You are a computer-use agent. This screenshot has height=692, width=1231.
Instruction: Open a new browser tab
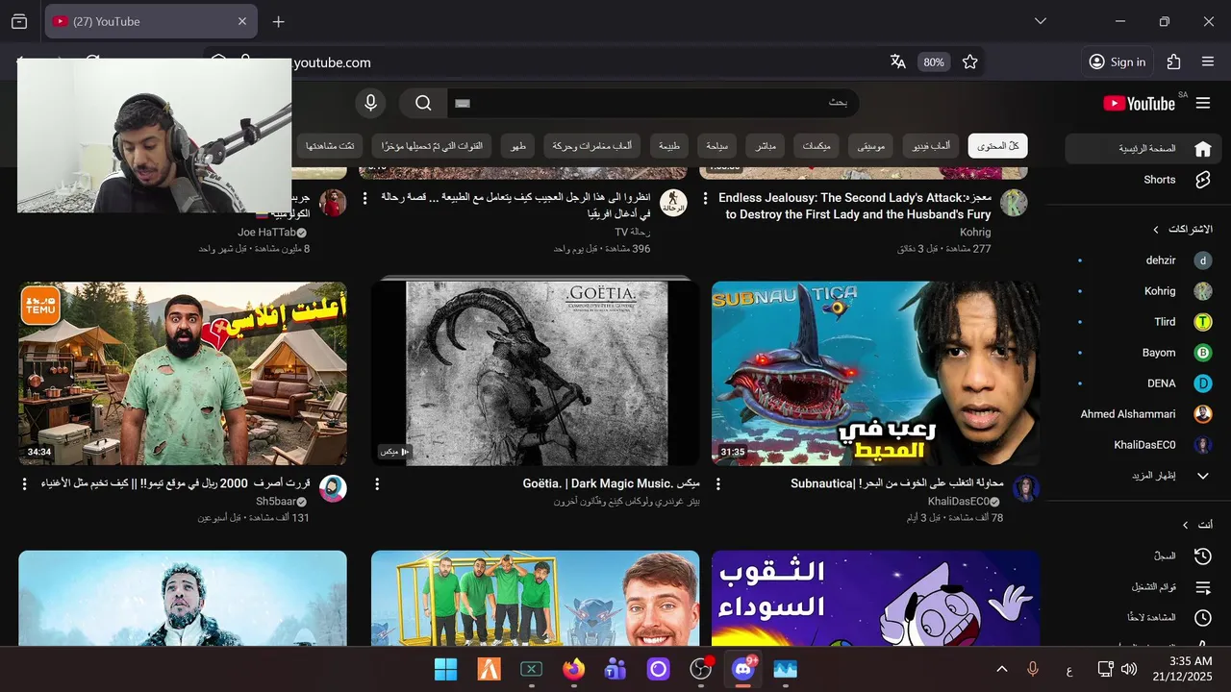click(x=278, y=21)
